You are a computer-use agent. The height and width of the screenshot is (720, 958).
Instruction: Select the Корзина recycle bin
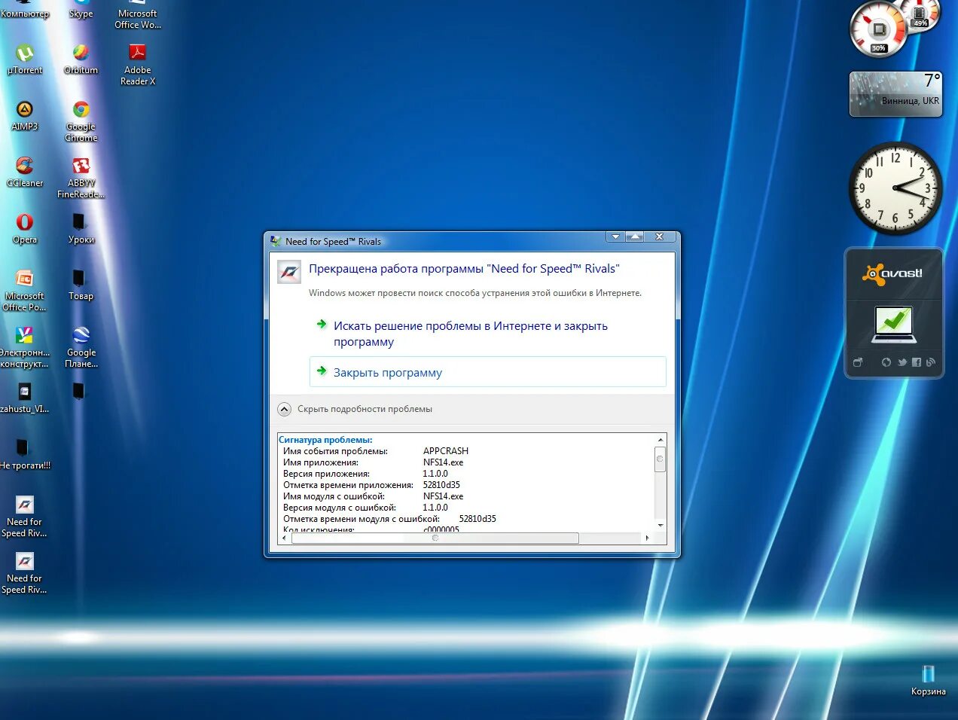click(x=928, y=679)
